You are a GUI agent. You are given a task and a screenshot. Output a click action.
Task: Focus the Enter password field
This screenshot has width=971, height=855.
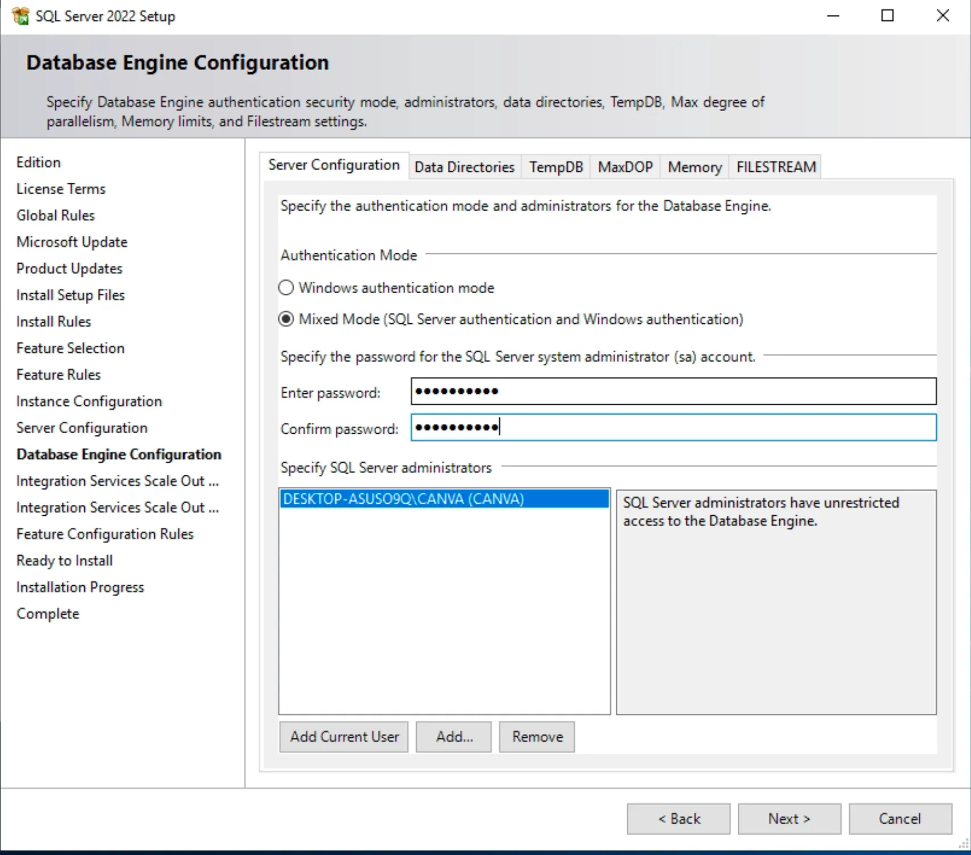pyautogui.click(x=673, y=391)
